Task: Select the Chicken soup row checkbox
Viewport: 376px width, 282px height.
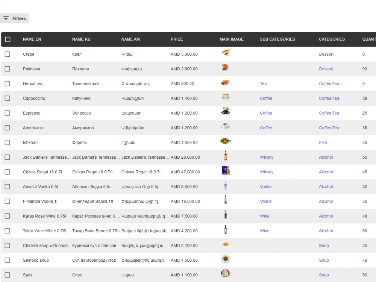Action: pos(8,246)
